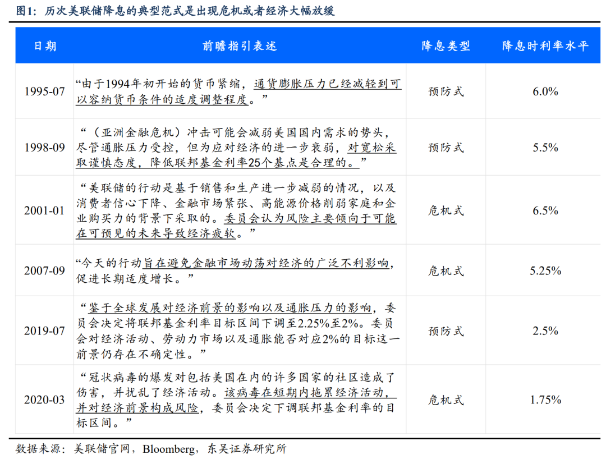Select the 前瞻指引表述 column header
This screenshot has height=459, width=606.
point(240,46)
